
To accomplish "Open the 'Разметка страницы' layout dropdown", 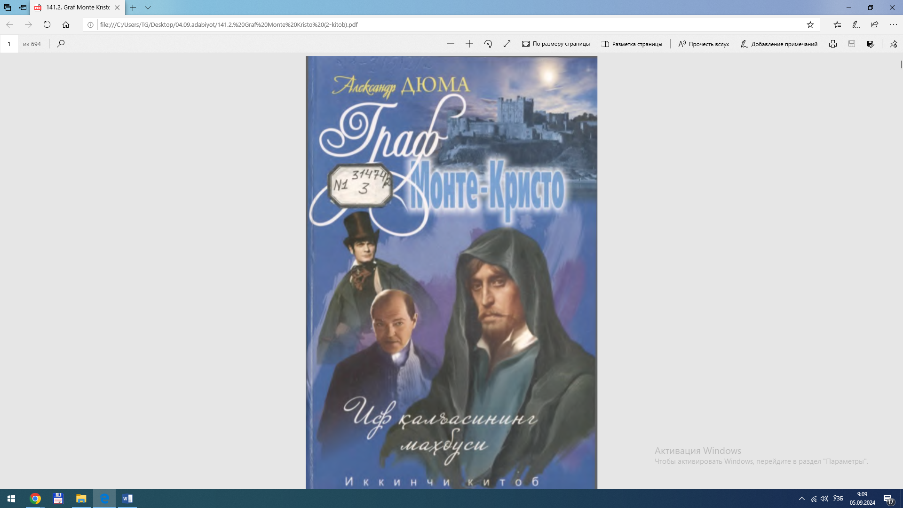I will click(632, 44).
